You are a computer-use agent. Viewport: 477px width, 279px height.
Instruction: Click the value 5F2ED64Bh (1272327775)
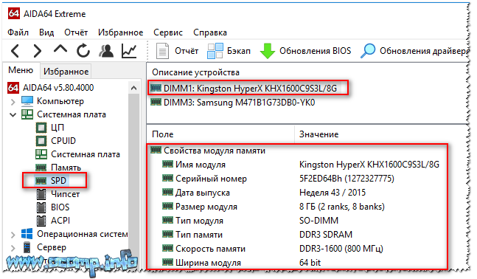coord(347,179)
